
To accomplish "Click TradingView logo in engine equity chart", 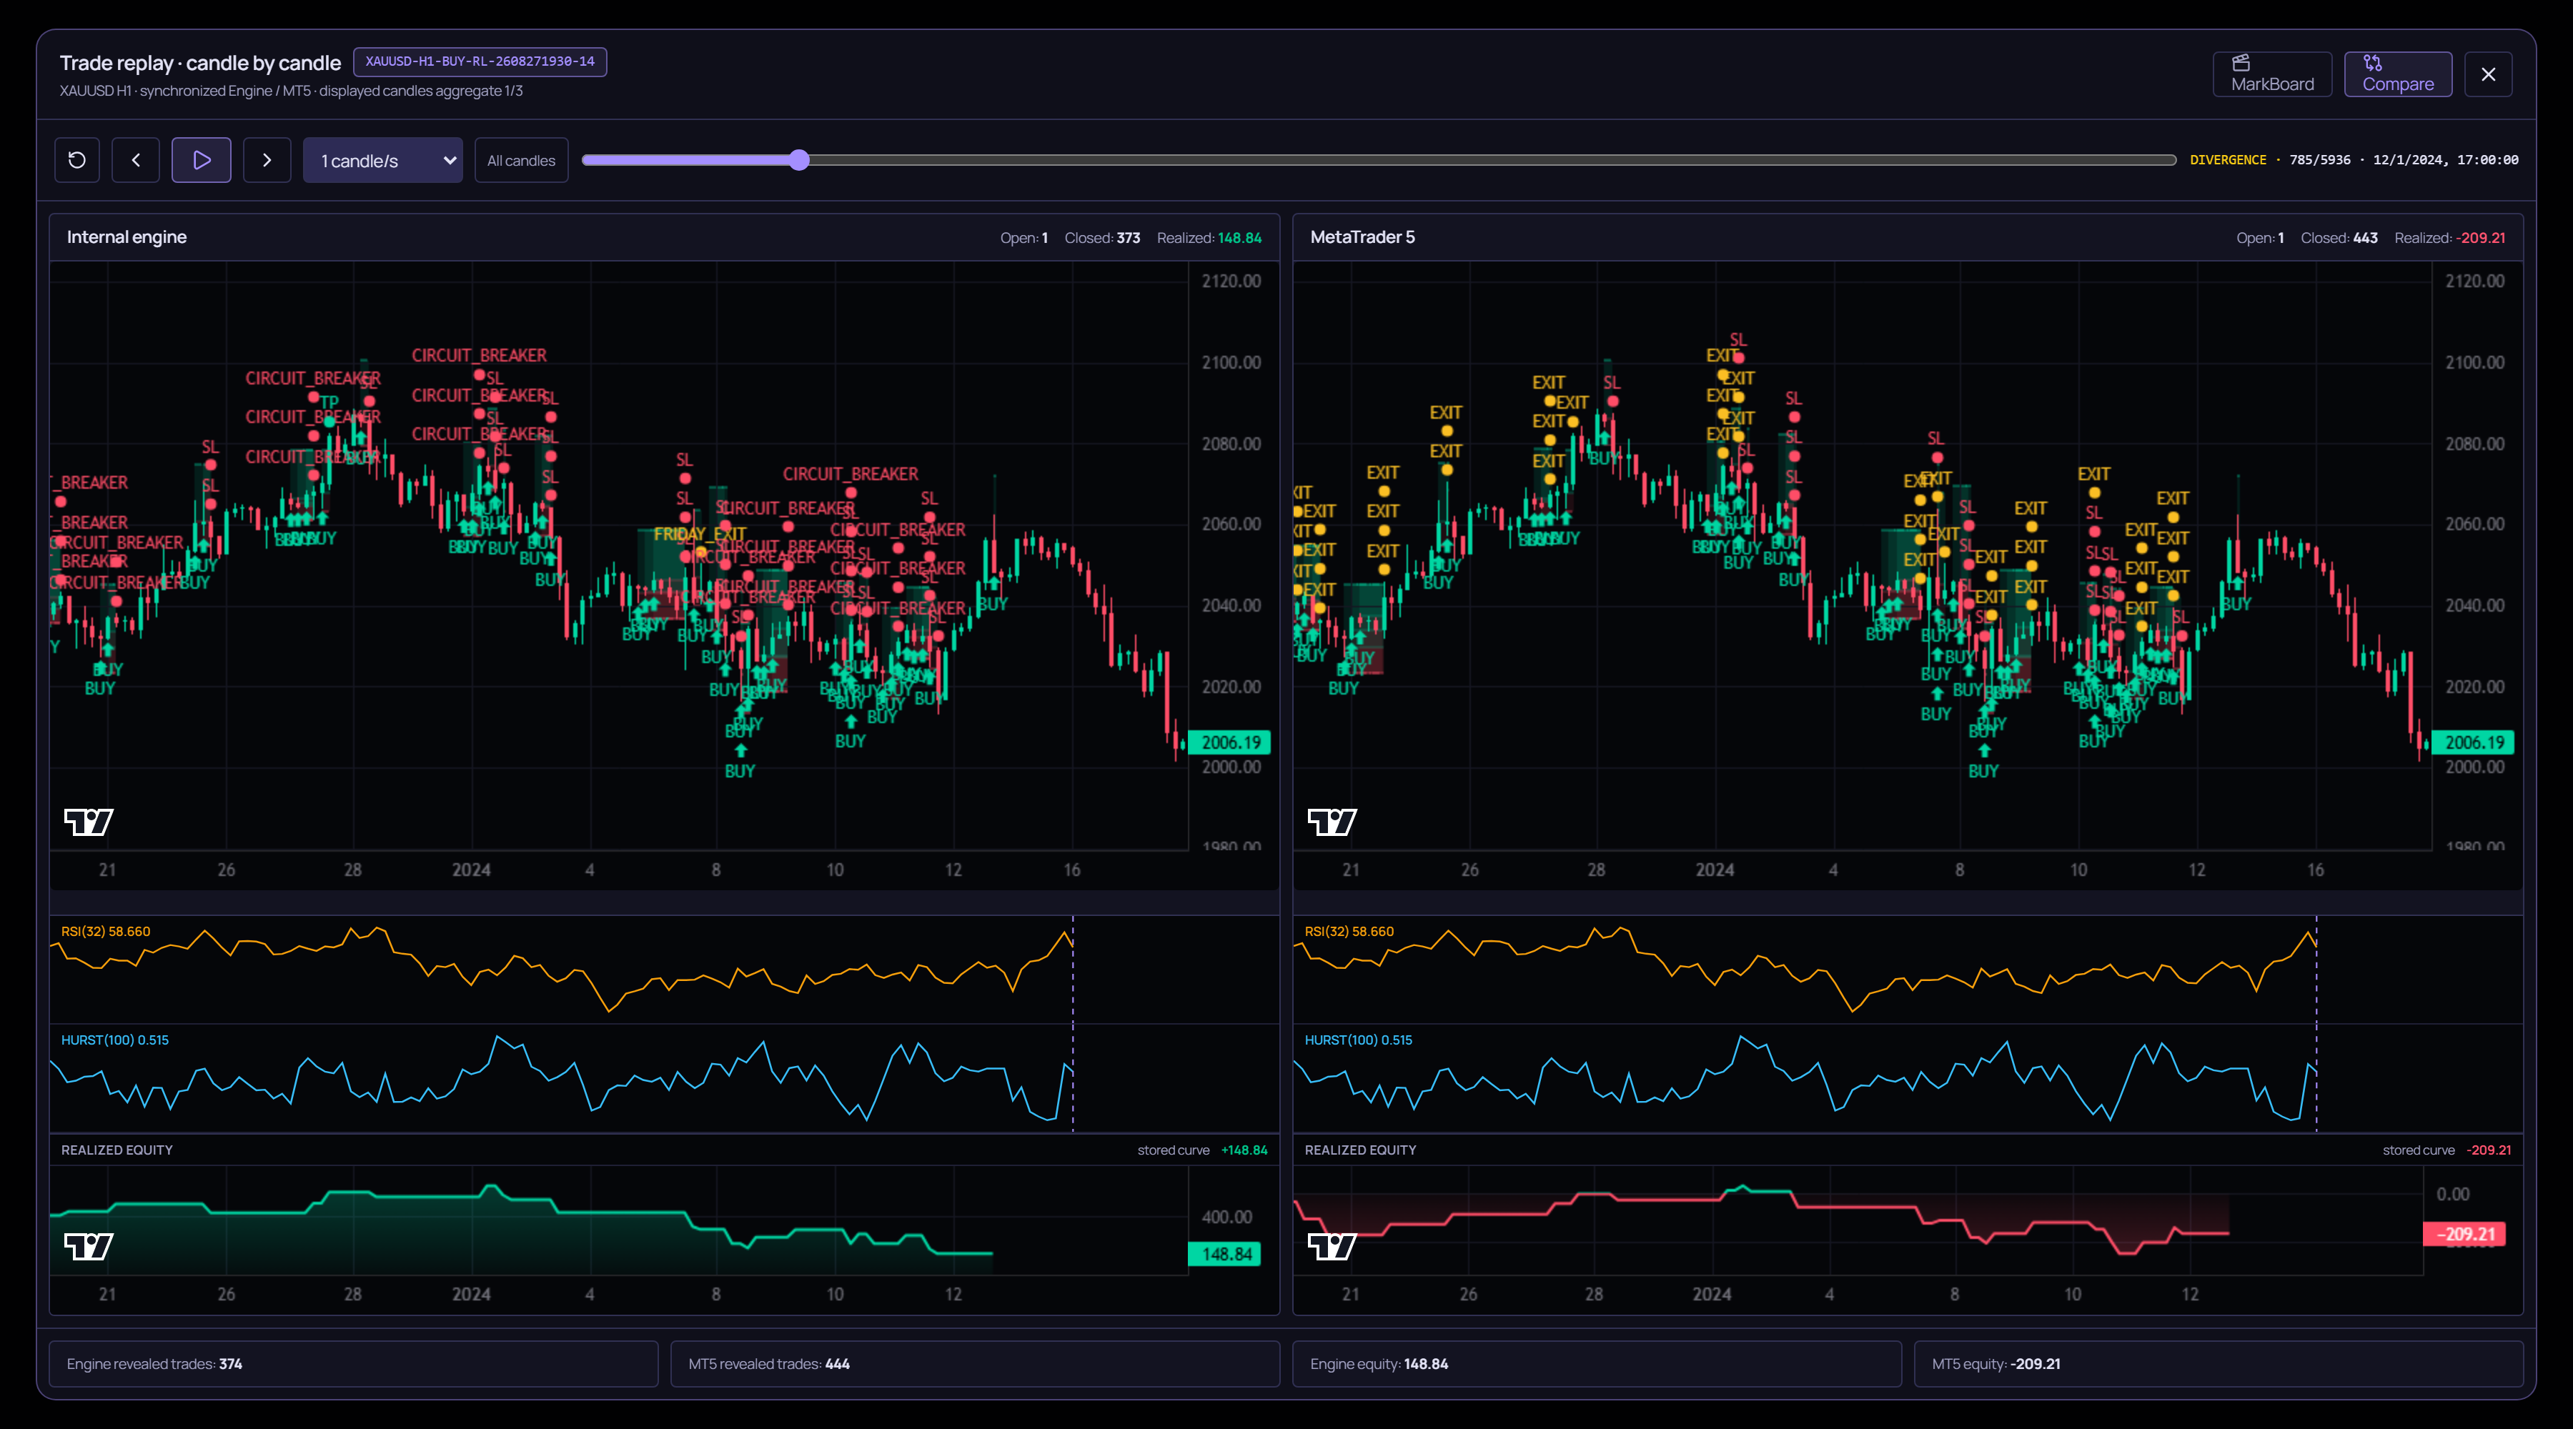I will tap(89, 1246).
